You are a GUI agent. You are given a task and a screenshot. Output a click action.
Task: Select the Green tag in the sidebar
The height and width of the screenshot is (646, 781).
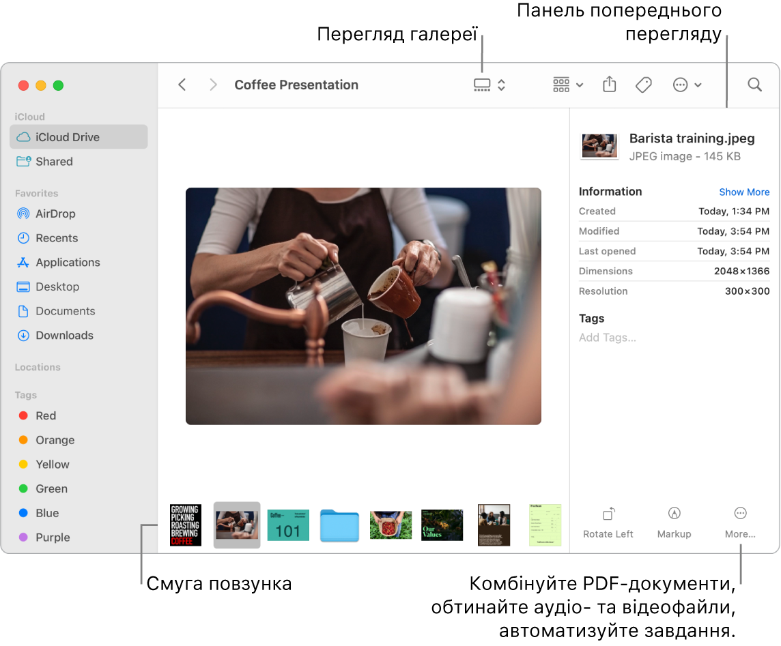[x=50, y=488]
